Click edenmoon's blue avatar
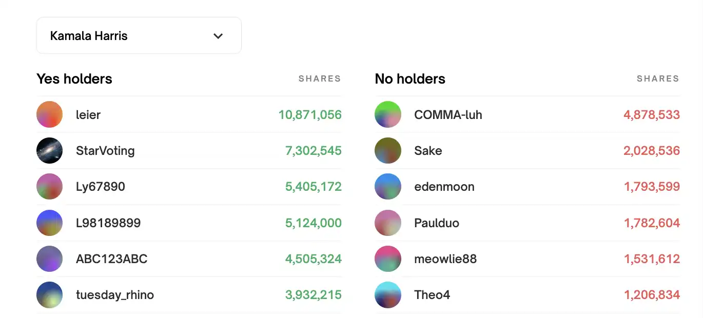 pyautogui.click(x=388, y=187)
